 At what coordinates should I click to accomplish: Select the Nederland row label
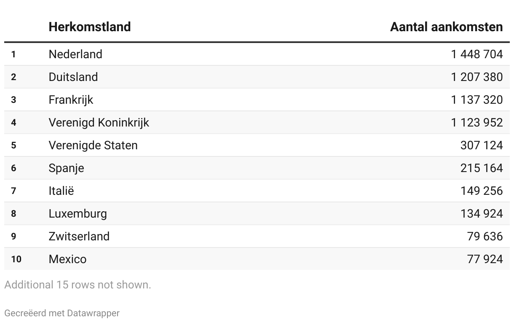75,54
